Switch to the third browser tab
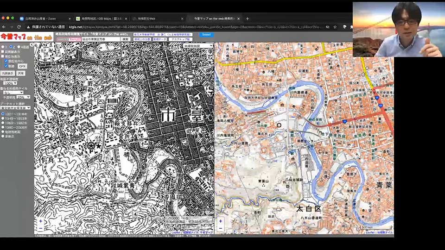 tap(158, 19)
